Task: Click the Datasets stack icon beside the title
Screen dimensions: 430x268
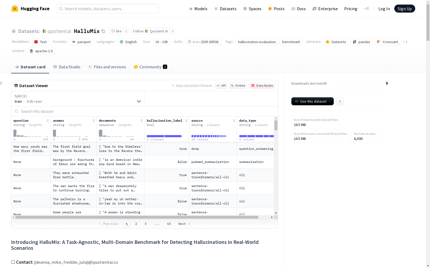Action: coord(14,31)
